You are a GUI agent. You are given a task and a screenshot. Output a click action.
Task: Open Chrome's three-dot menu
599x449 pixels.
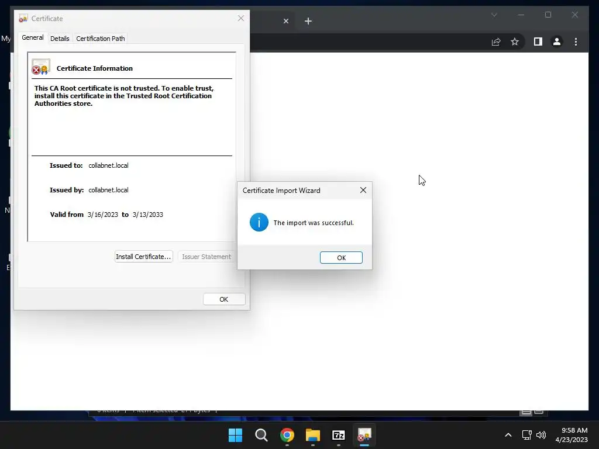click(x=576, y=42)
